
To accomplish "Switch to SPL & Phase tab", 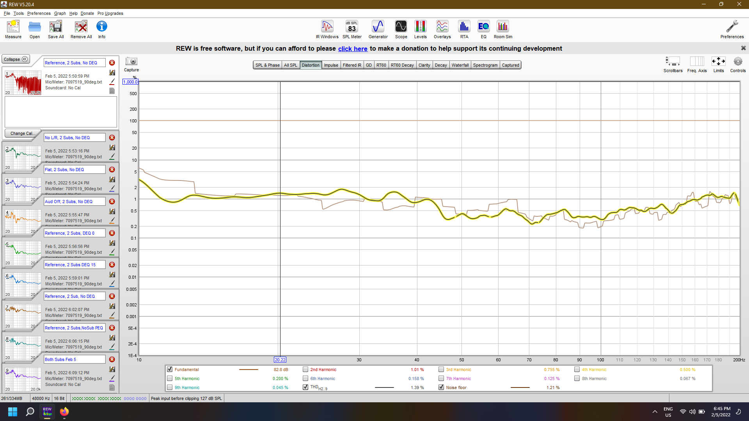I will (x=267, y=65).
